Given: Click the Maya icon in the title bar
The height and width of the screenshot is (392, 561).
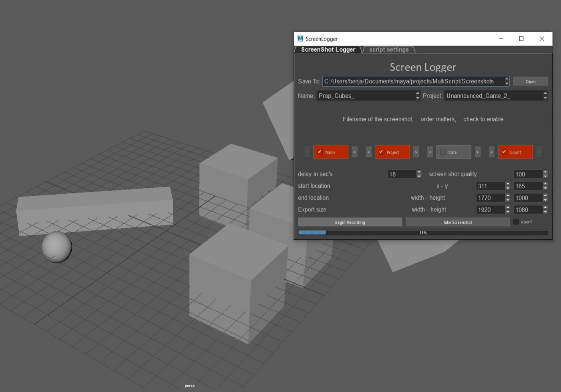Looking at the screenshot, I should [x=300, y=38].
